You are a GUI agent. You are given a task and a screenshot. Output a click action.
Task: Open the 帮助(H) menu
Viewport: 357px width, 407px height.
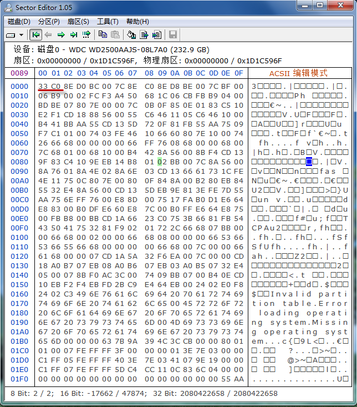[137, 22]
